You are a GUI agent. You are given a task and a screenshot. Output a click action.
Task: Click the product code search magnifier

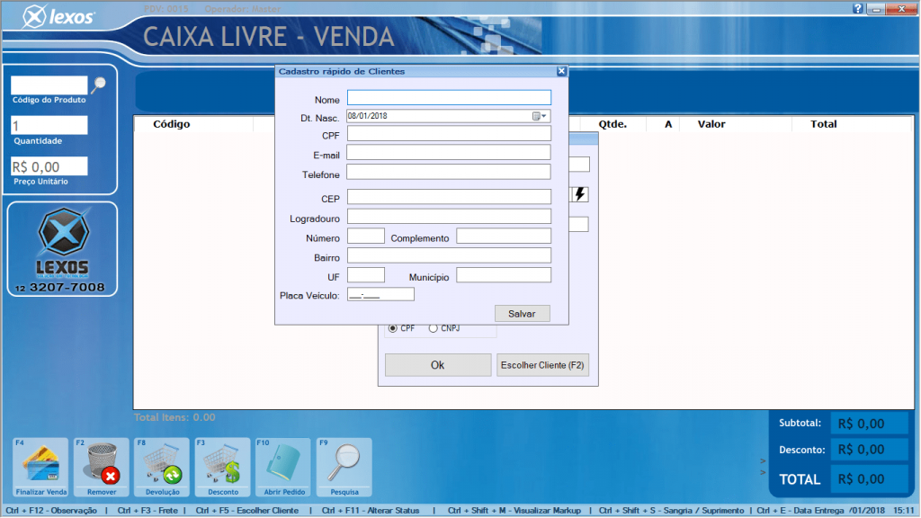pyautogui.click(x=99, y=85)
